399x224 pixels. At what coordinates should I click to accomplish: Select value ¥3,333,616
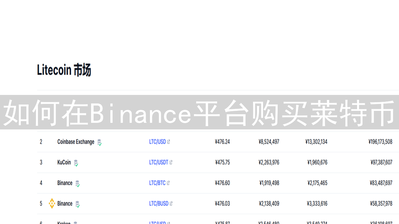point(317,203)
